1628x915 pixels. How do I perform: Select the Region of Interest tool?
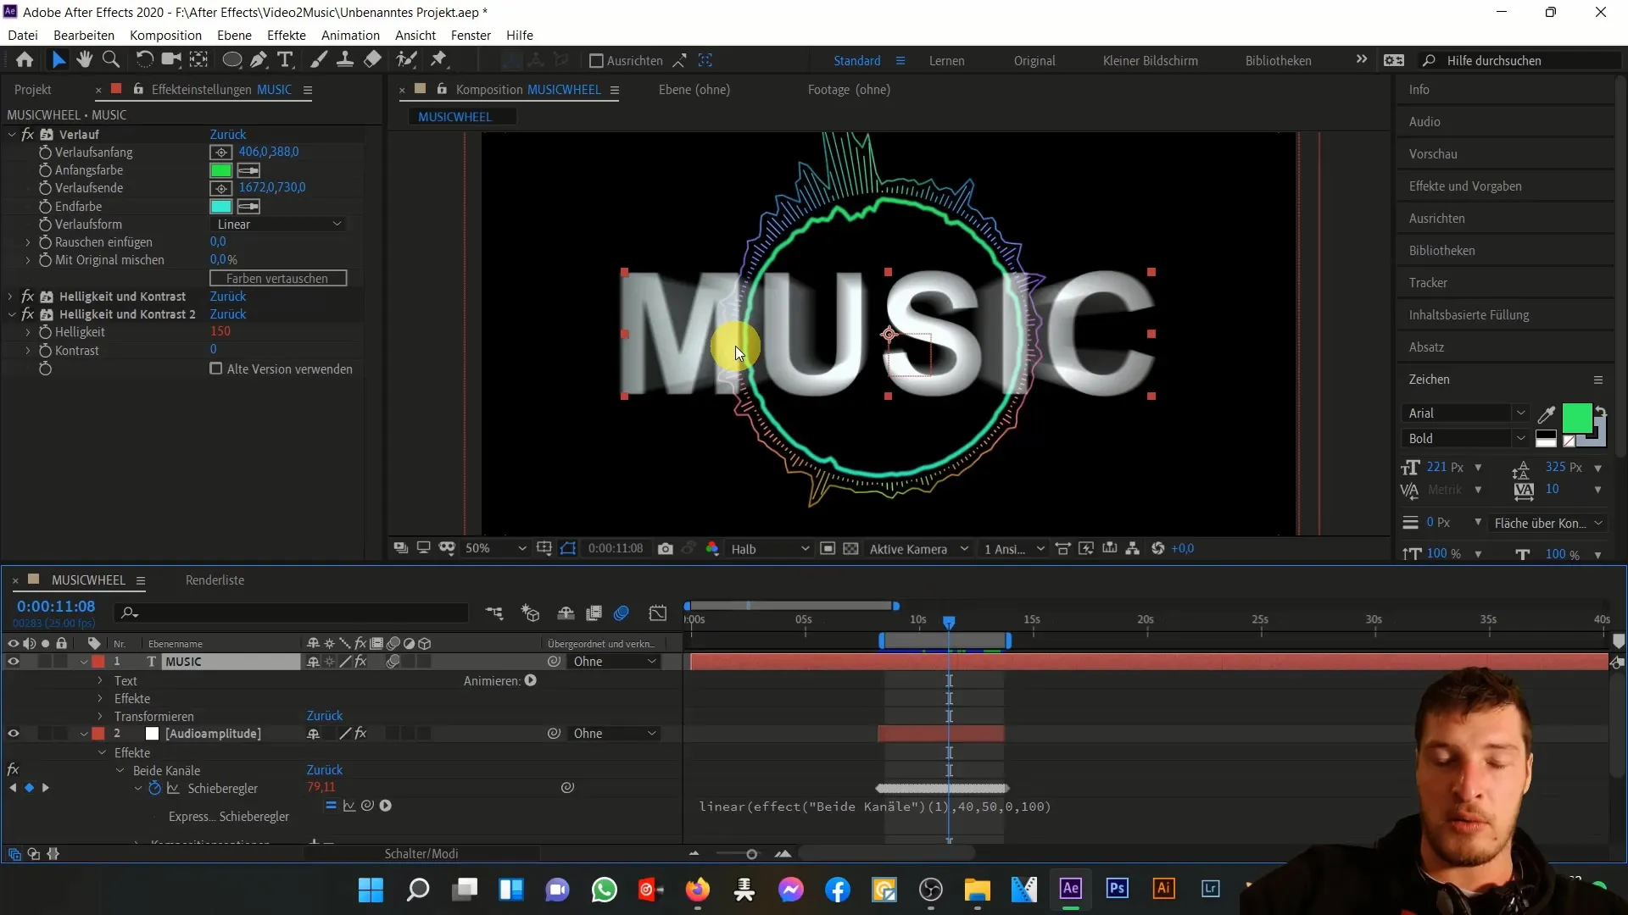[571, 547]
